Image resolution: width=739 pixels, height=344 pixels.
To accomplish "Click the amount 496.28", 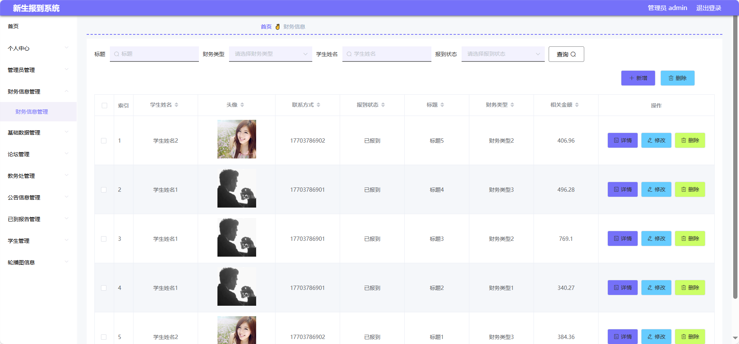I will pos(566,190).
